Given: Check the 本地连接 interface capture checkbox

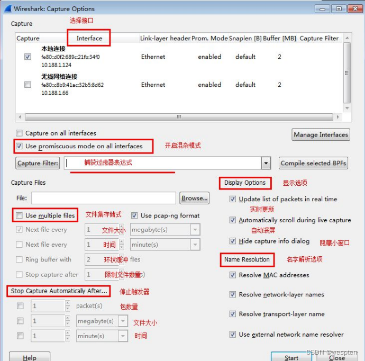Looking at the screenshot, I should 28,57.
